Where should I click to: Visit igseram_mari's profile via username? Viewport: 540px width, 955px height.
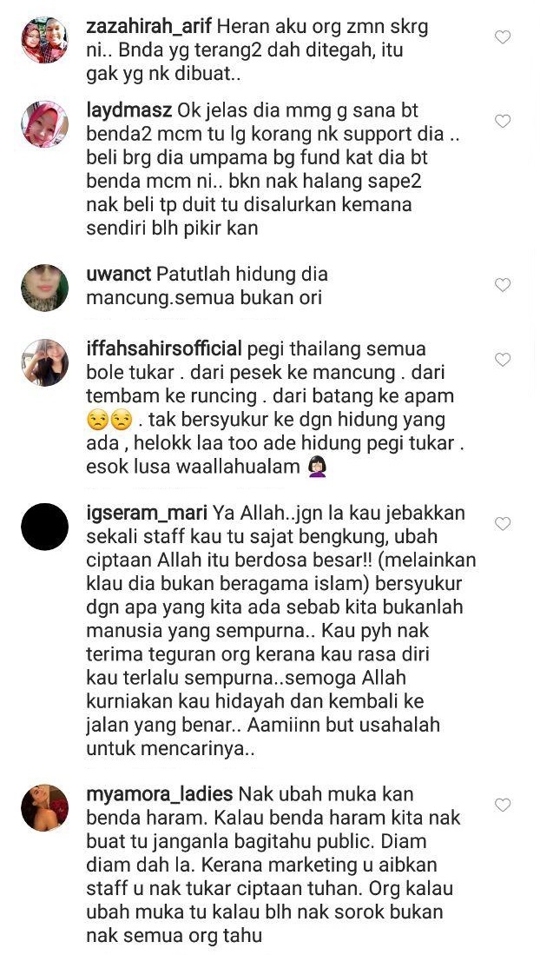point(147,514)
